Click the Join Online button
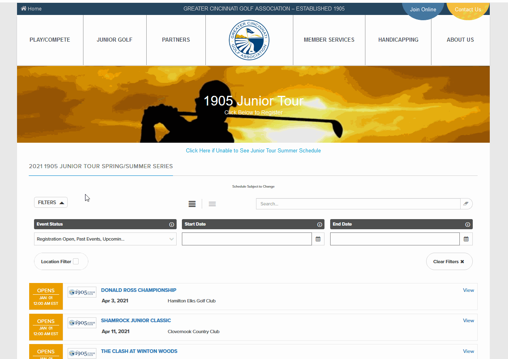This screenshot has width=508, height=359. (x=423, y=9)
